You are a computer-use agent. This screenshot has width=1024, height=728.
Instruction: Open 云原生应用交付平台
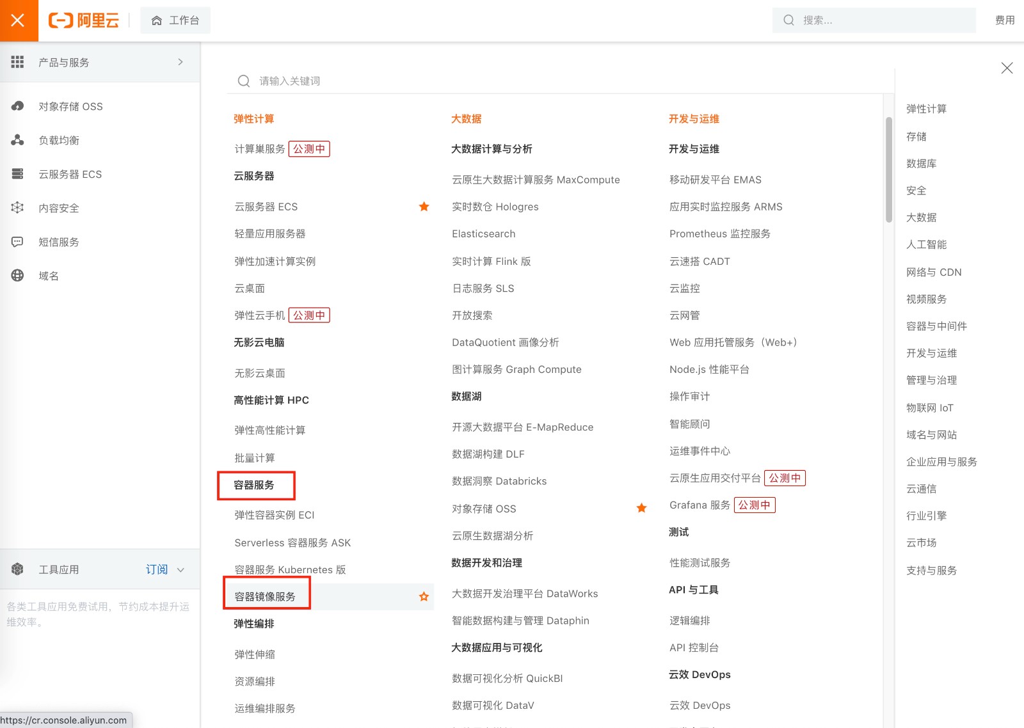[715, 478]
